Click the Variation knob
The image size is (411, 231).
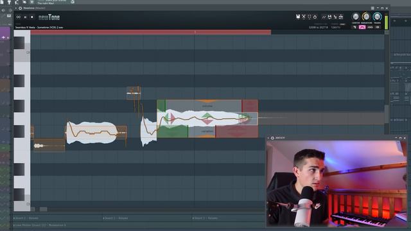tap(366, 17)
